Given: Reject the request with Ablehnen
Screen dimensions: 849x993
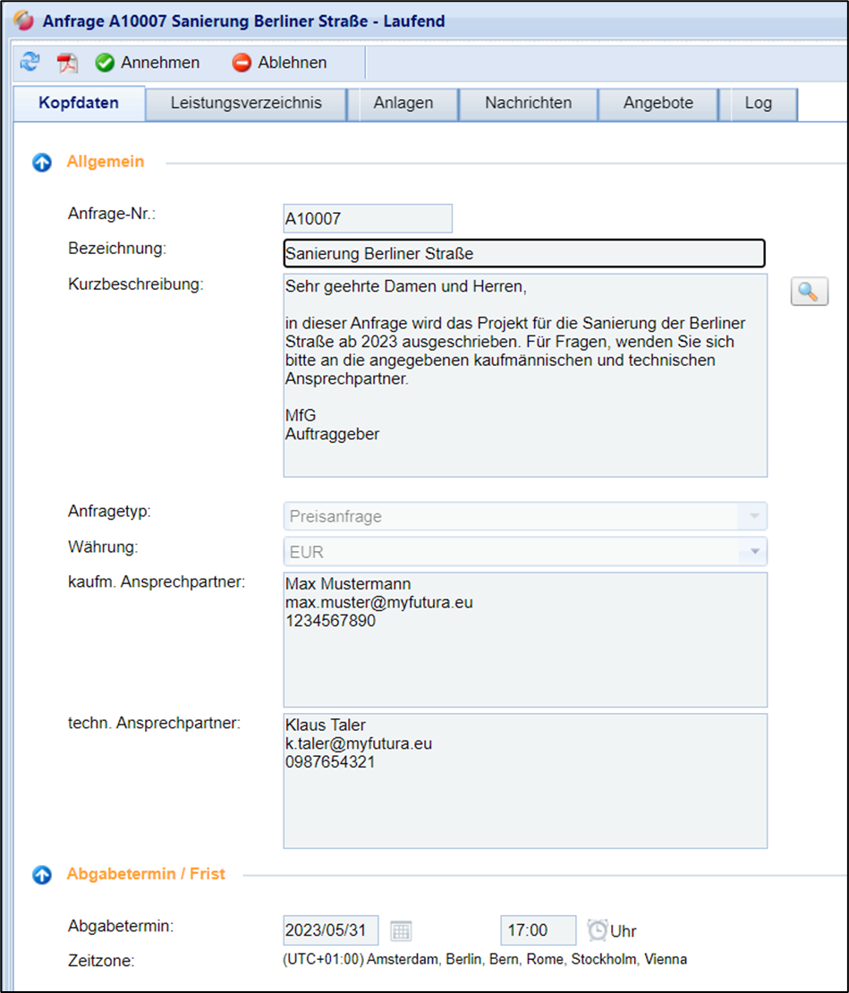Looking at the screenshot, I should (x=280, y=63).
